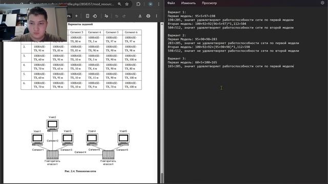Click the 'Сегмент 5' table header
The image size is (328, 184).
coord(112,32)
